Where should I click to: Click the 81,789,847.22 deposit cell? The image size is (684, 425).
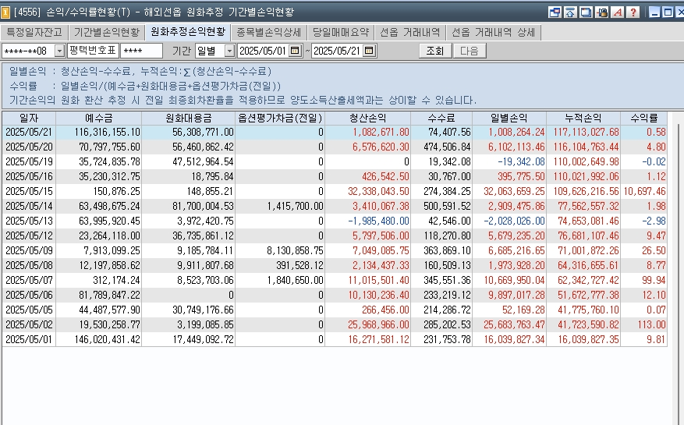[98, 296]
